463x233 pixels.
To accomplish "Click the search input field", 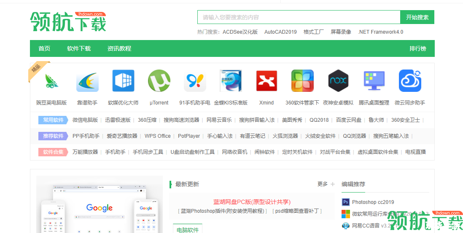I will point(299,17).
